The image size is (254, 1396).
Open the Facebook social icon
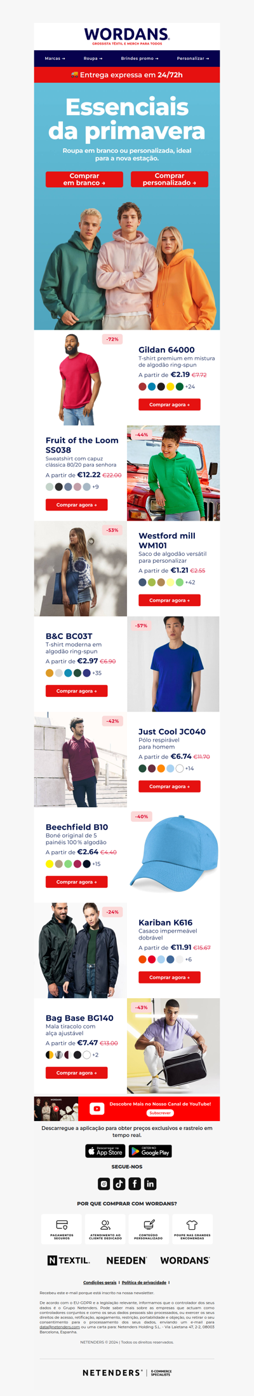(135, 1183)
